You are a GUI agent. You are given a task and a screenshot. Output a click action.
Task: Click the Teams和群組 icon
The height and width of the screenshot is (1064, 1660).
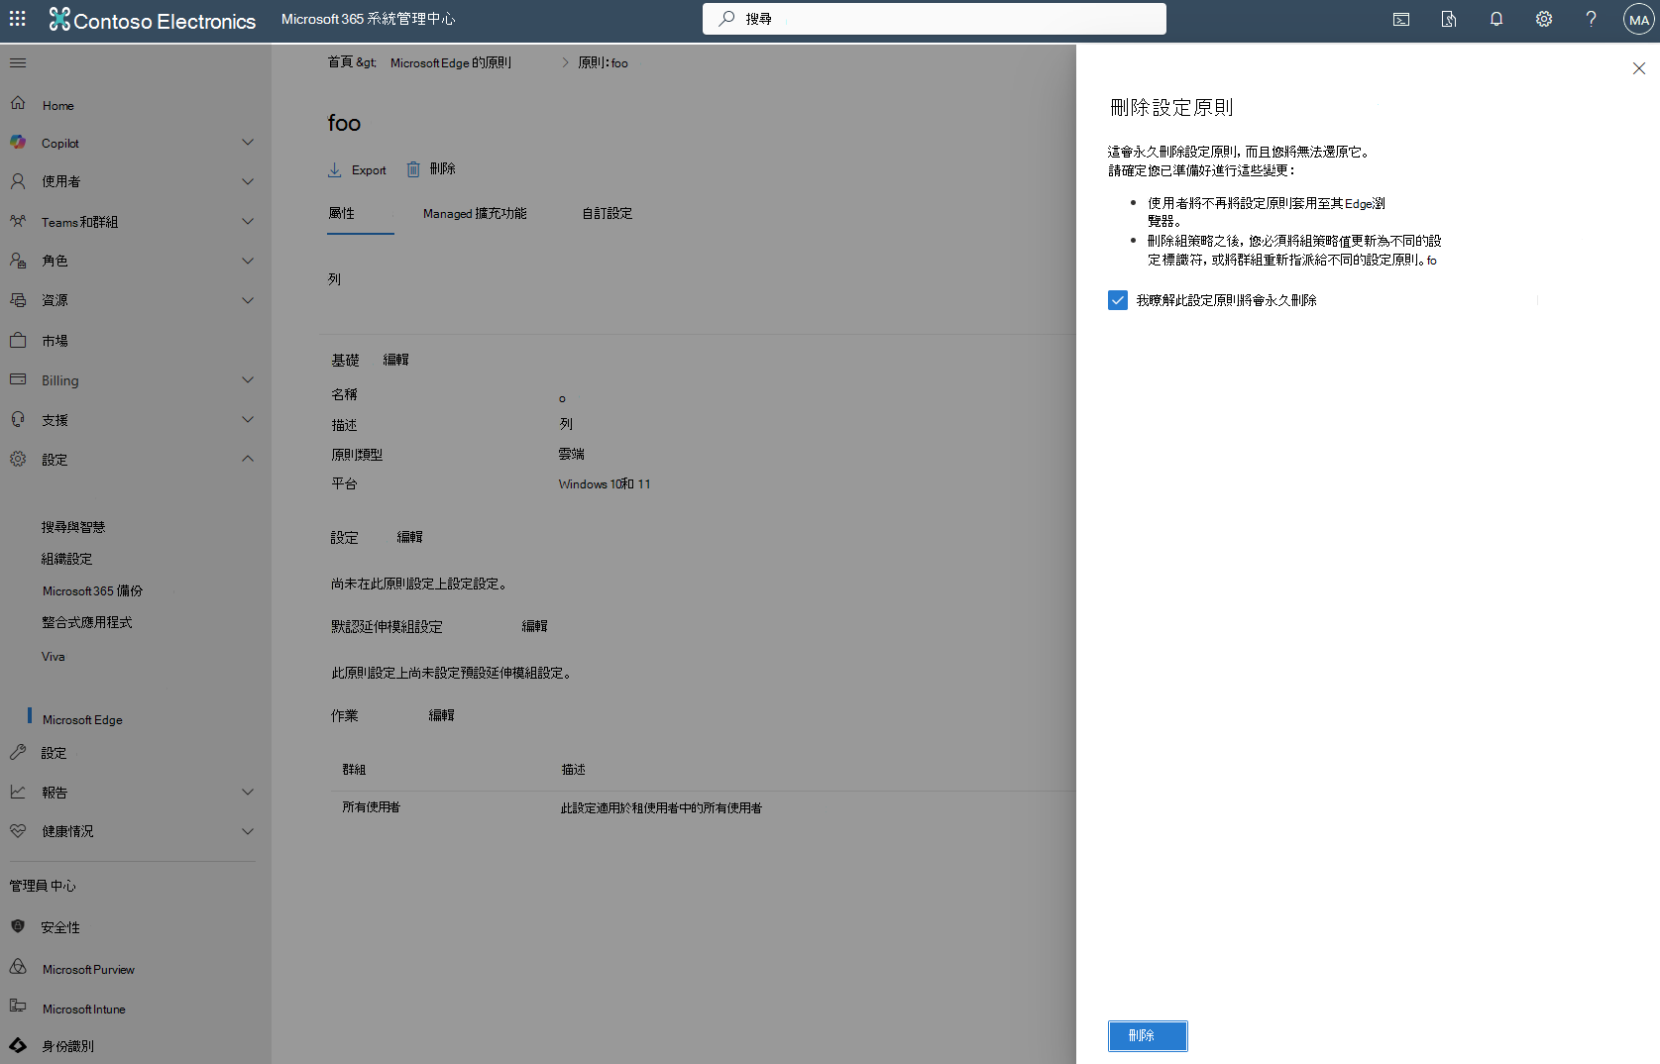[x=18, y=221]
